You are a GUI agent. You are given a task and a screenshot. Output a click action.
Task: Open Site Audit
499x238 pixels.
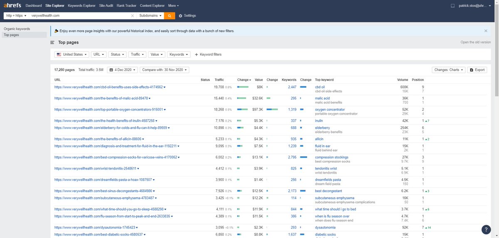[x=106, y=6]
